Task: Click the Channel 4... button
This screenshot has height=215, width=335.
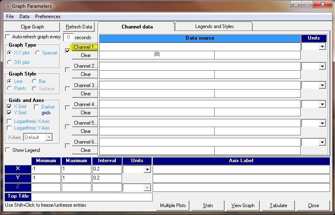Action: pyautogui.click(x=85, y=104)
